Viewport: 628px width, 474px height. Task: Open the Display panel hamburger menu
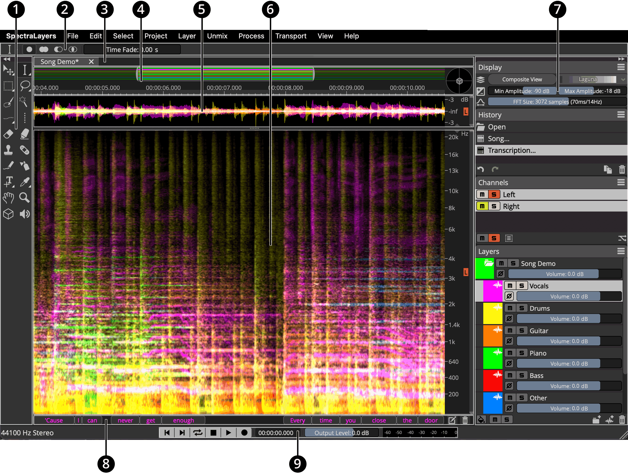point(621,67)
